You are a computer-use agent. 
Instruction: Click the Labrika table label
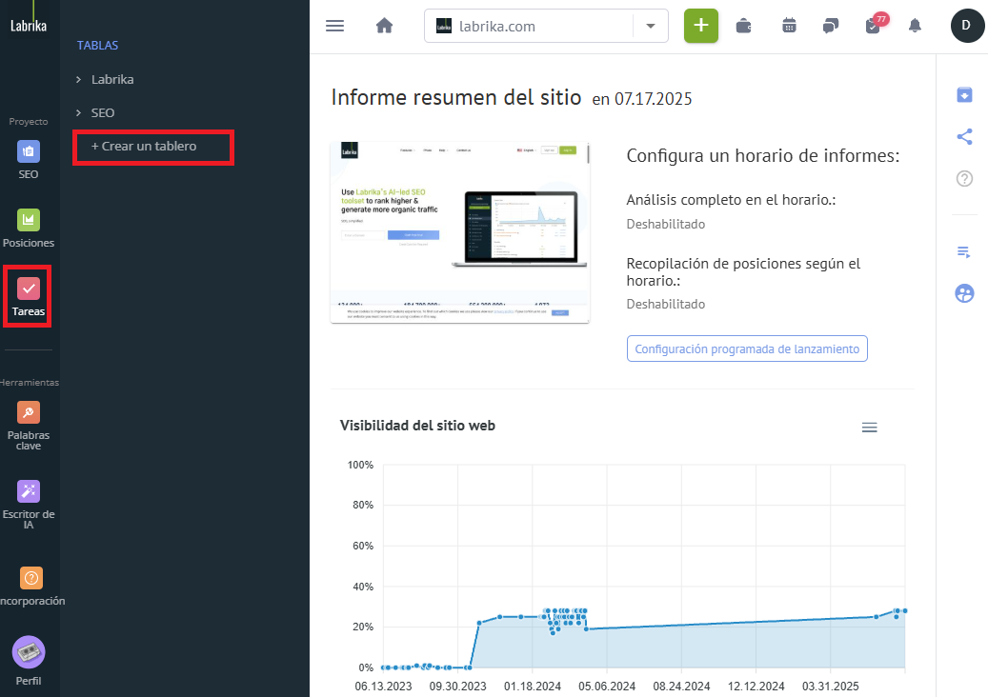click(x=112, y=79)
